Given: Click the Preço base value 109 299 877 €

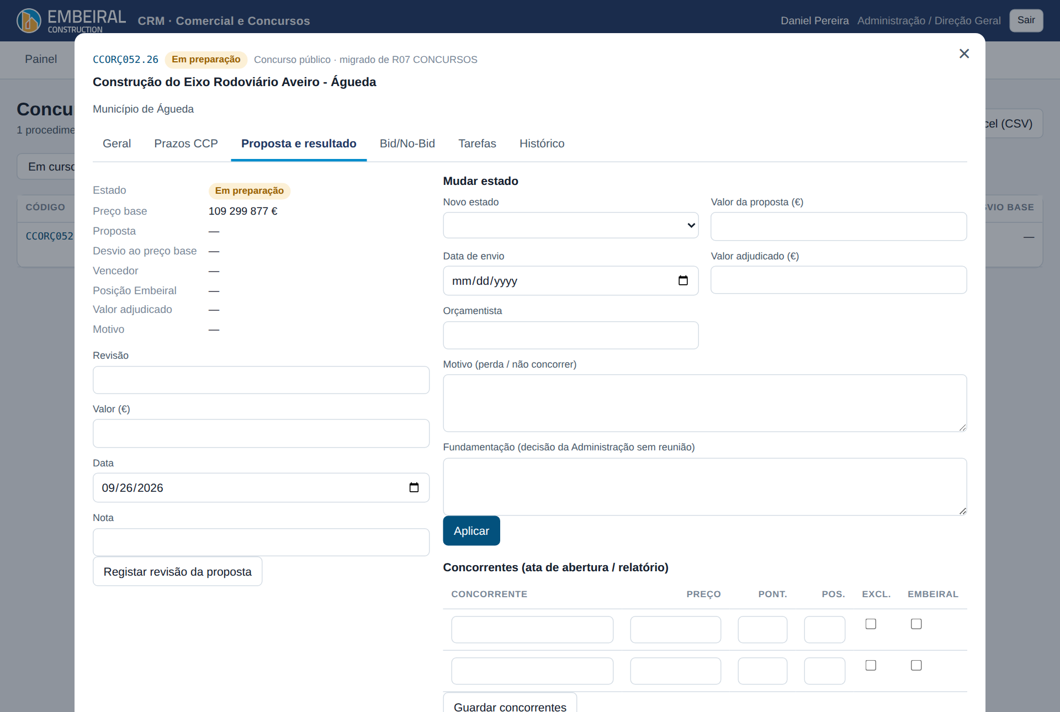Looking at the screenshot, I should click(x=243, y=211).
